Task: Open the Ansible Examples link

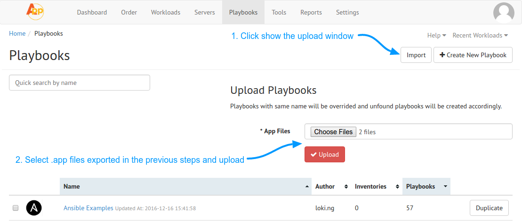Action: [88, 208]
